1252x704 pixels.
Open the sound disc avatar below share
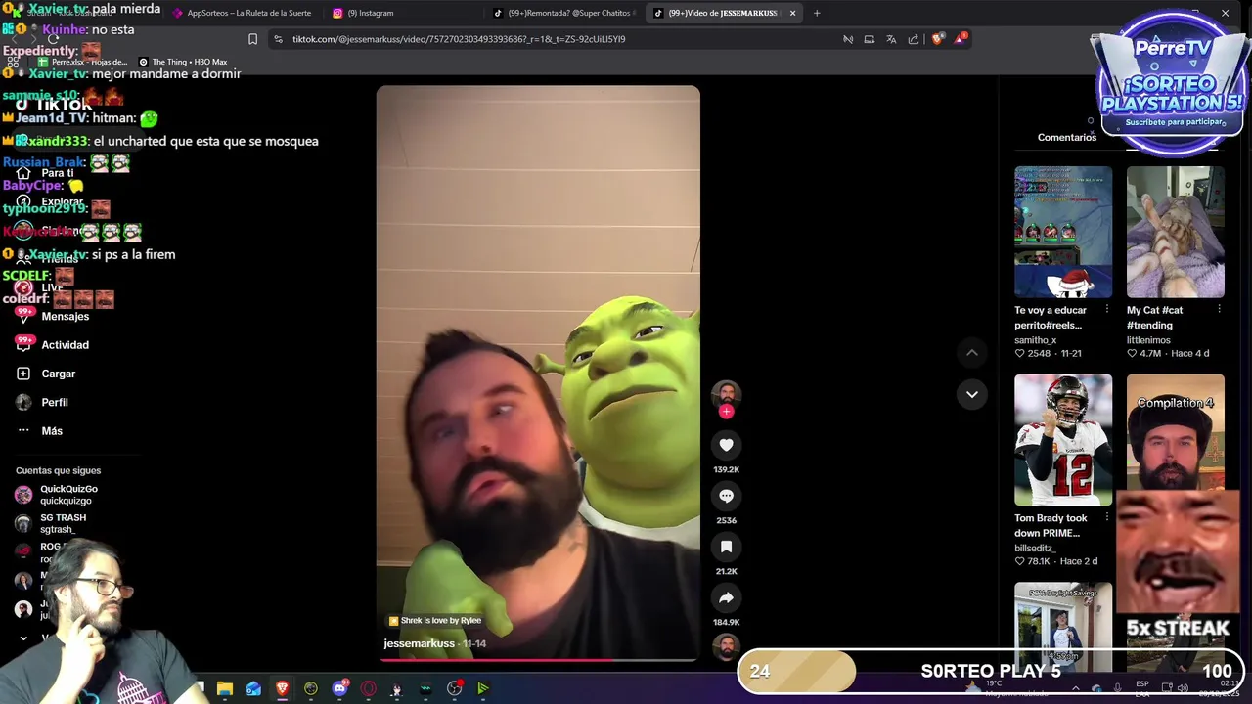click(x=726, y=647)
